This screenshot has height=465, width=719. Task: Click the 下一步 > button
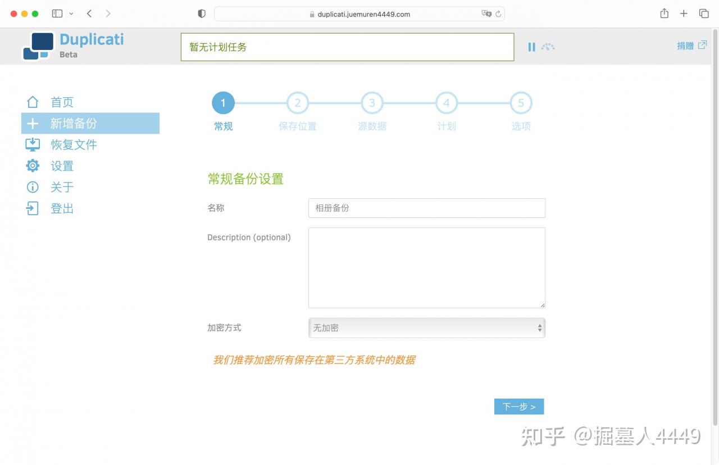(x=519, y=407)
